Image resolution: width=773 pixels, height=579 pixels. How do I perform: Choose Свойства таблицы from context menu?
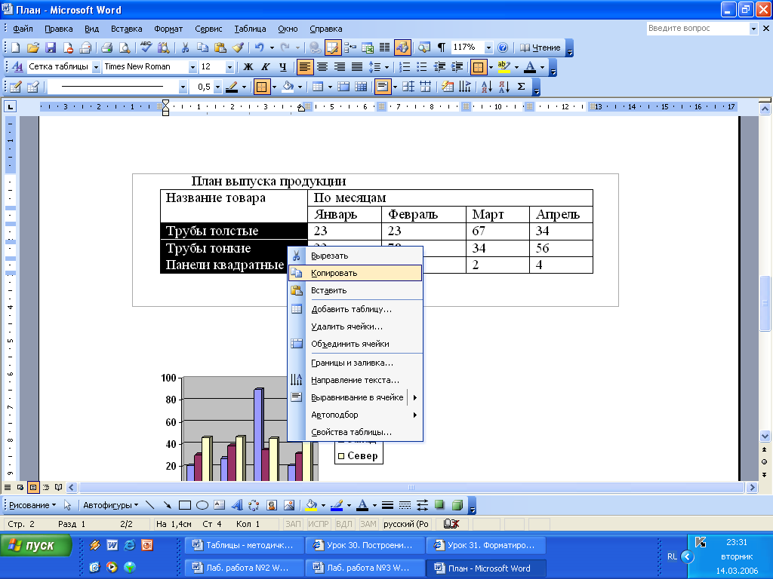pos(355,432)
